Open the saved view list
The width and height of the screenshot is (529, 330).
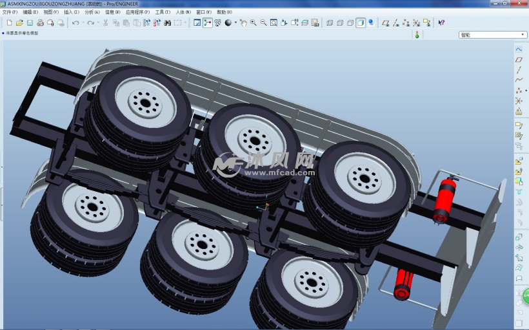click(295, 23)
